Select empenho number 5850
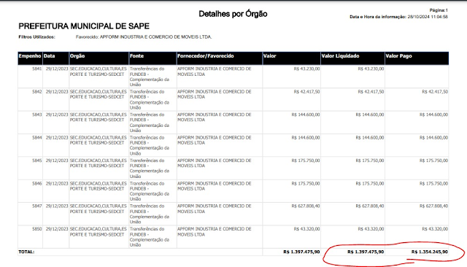Screen dimensions: 467x267 (x=37, y=229)
